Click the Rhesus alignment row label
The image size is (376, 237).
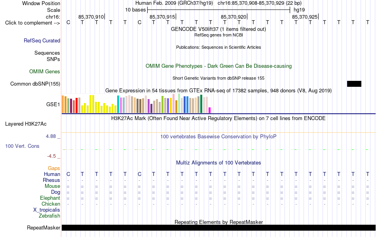pos(51,180)
